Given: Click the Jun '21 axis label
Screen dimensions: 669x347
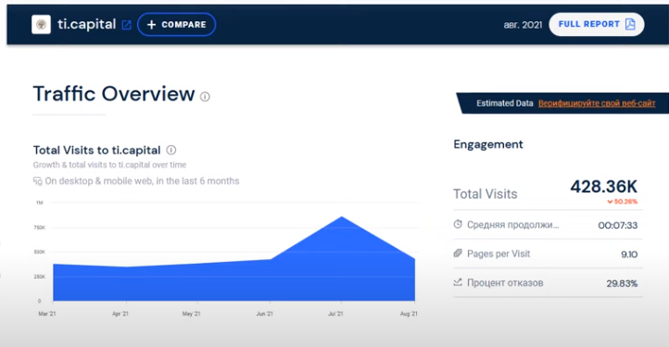Looking at the screenshot, I should [264, 314].
